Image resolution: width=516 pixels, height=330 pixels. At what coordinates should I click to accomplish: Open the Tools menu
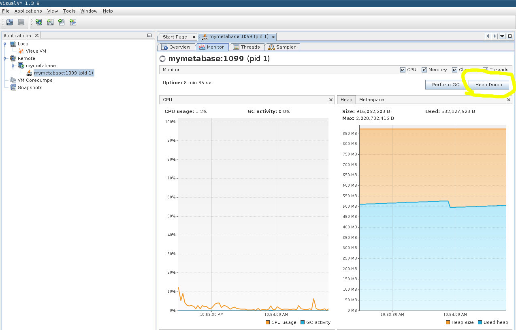coord(69,11)
